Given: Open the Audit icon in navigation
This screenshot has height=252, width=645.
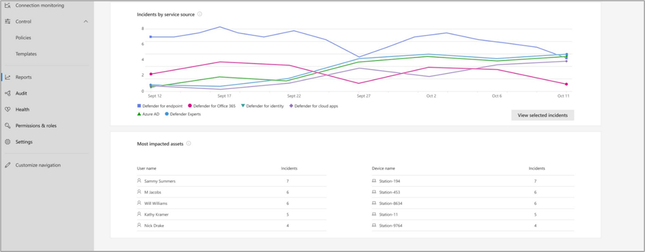Looking at the screenshot, I should (x=7, y=93).
